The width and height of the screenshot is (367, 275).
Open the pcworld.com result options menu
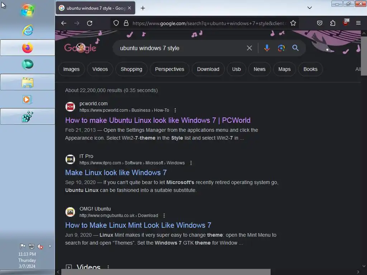(175, 110)
